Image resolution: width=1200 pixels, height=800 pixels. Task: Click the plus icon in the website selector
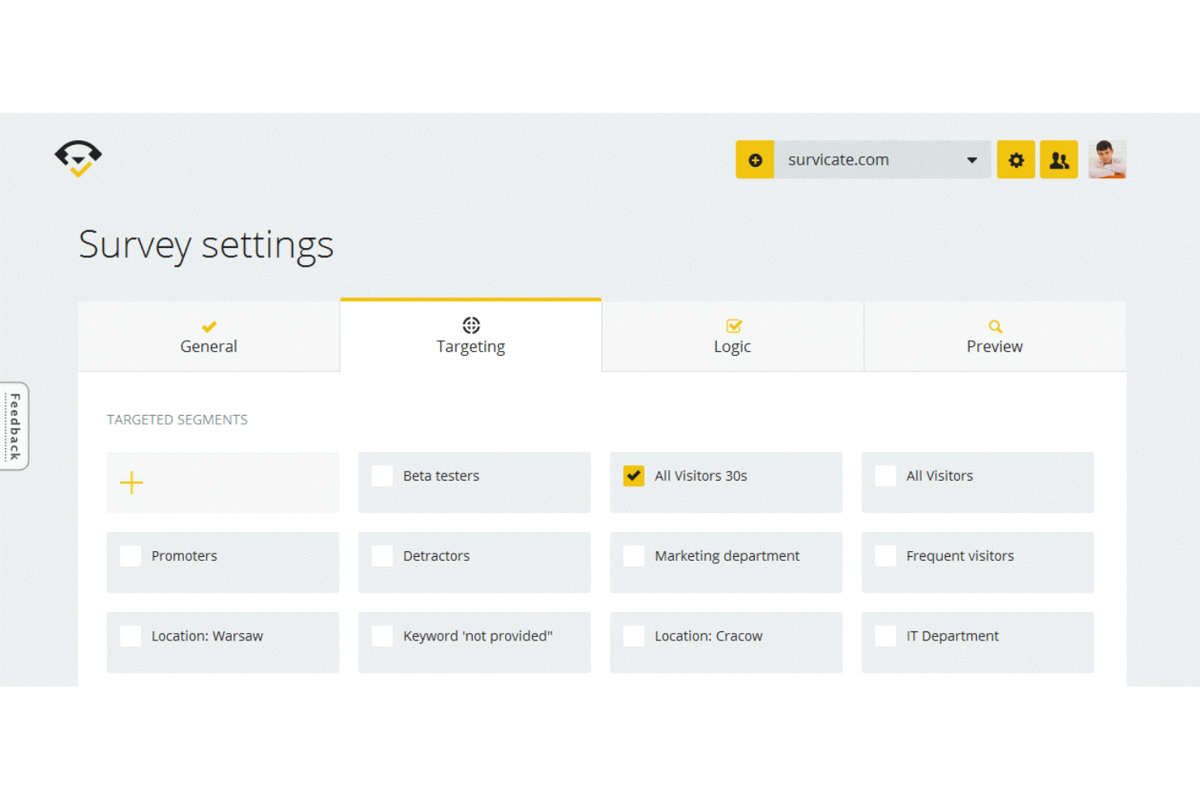755,159
